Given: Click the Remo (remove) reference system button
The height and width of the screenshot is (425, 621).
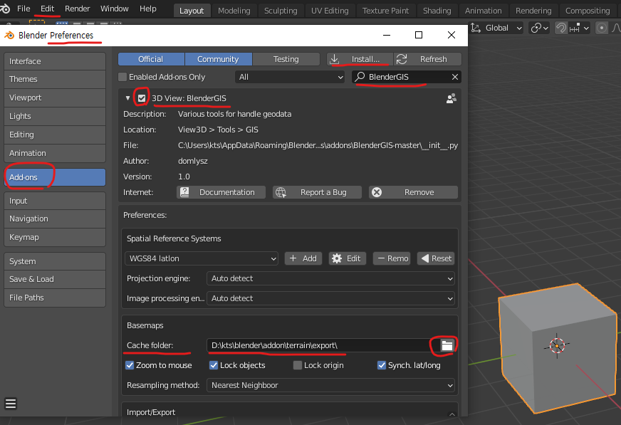Looking at the screenshot, I should tap(392, 258).
